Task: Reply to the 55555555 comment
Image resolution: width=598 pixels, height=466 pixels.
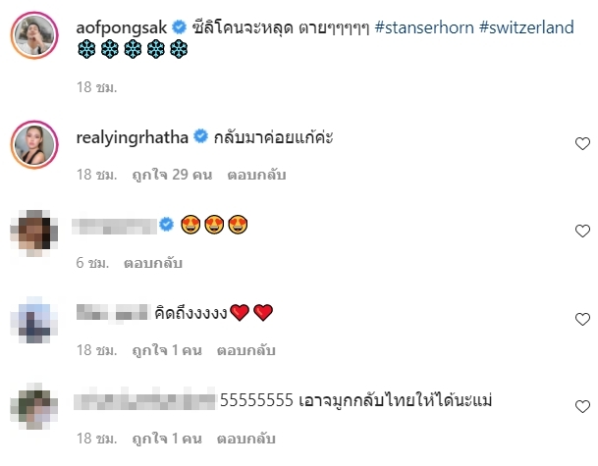Action: click(246, 439)
